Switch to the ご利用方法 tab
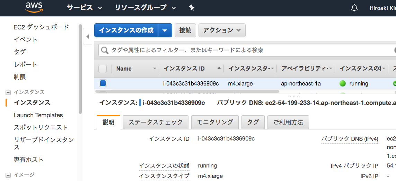396x181 pixels. [288, 123]
